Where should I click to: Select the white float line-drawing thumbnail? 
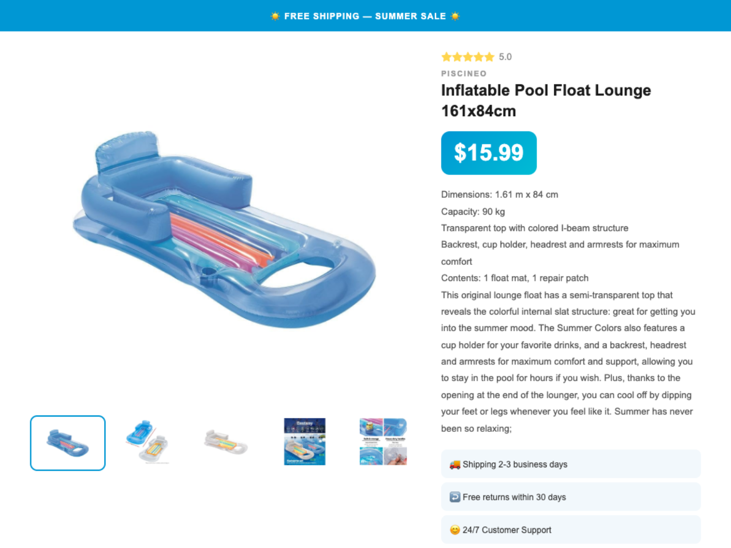[225, 442]
